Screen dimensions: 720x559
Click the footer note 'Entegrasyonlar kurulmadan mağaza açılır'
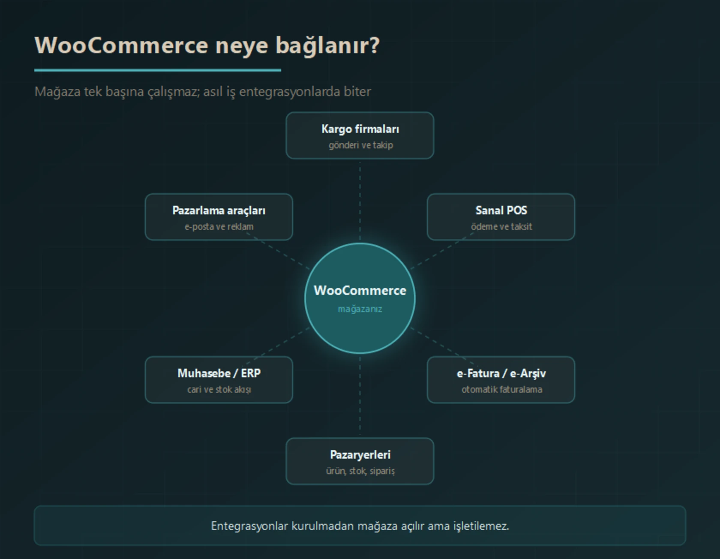point(360,526)
